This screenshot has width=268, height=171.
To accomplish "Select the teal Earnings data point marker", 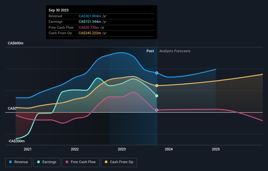I will (157, 96).
